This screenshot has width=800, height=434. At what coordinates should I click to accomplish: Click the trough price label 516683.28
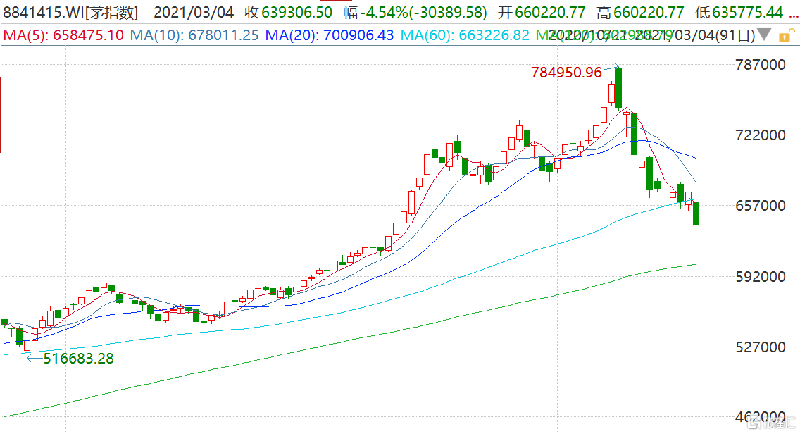tap(79, 359)
